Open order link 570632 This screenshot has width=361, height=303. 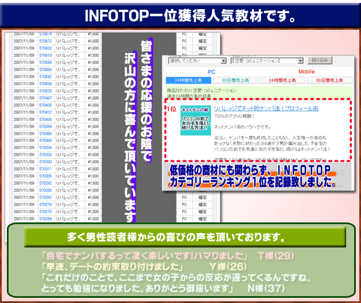pyautogui.click(x=45, y=48)
